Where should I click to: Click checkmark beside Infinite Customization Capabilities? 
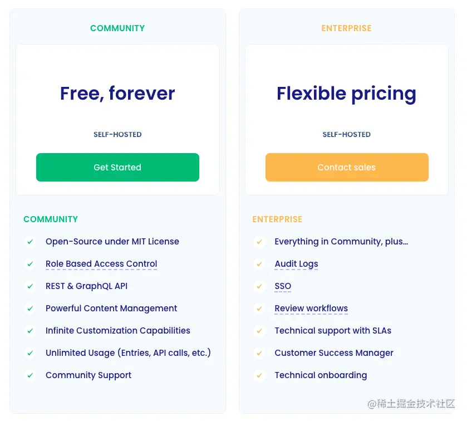click(x=30, y=331)
